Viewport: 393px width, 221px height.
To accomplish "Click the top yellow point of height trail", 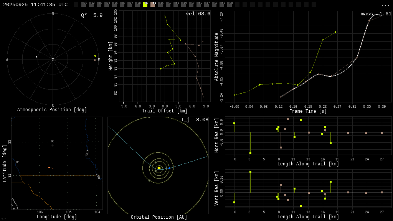I will pos(165,16).
